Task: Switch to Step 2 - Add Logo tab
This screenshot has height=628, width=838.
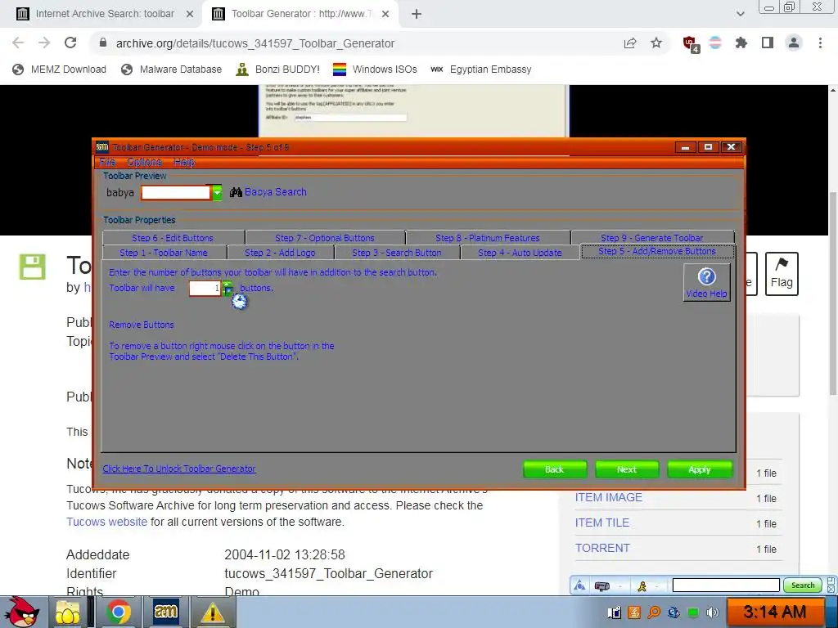Action: click(x=280, y=253)
